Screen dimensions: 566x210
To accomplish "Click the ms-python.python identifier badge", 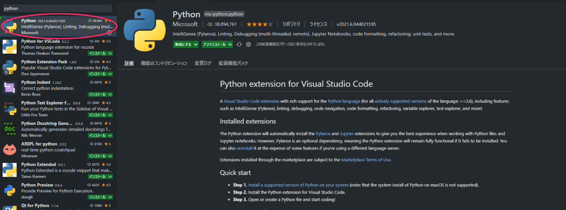I will 224,14.
